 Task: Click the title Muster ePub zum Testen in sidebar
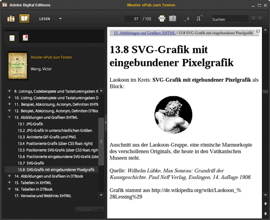[51, 57]
